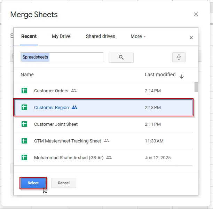Click the Mohammad Shafin Arshad sheet icon

(24, 157)
